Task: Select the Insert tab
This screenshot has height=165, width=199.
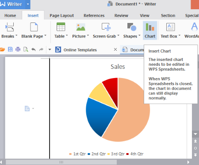Action: tap(33, 15)
